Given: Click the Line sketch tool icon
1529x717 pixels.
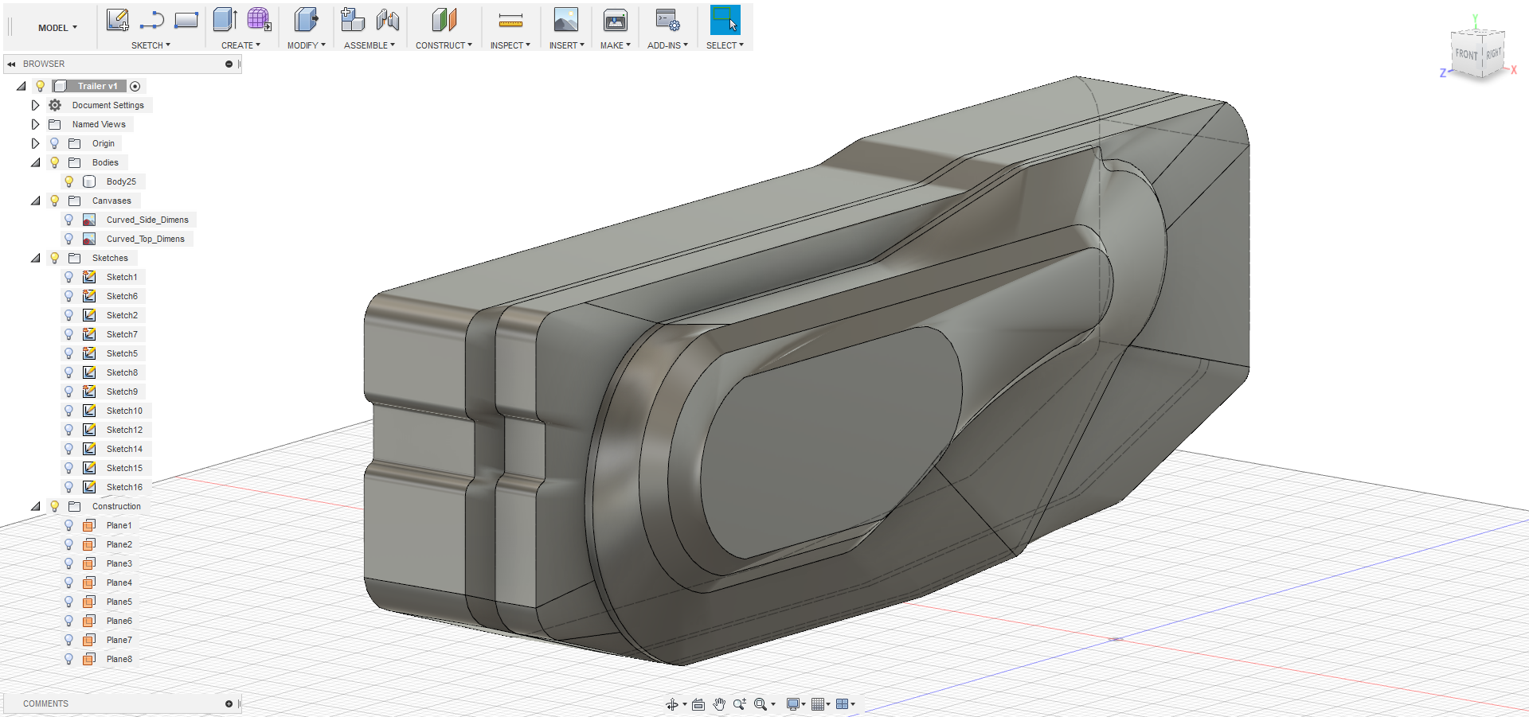Looking at the screenshot, I should (151, 20).
